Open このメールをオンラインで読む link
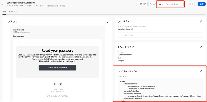207x102 pixels. pos(57,96)
